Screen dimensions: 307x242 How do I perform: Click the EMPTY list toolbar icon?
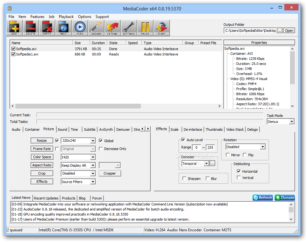pos(47,28)
